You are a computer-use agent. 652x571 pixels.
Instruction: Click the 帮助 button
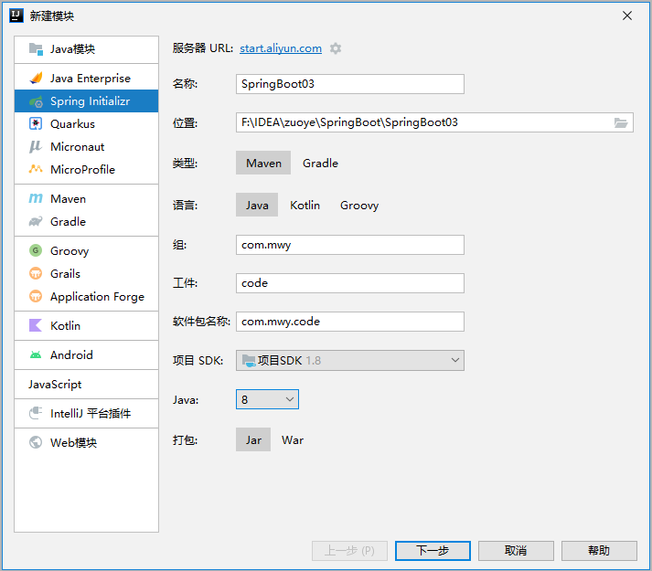[599, 551]
